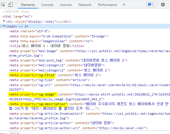The width and height of the screenshot is (170, 134).
Task: Select the og:title meta line
Action: tap(55, 75)
